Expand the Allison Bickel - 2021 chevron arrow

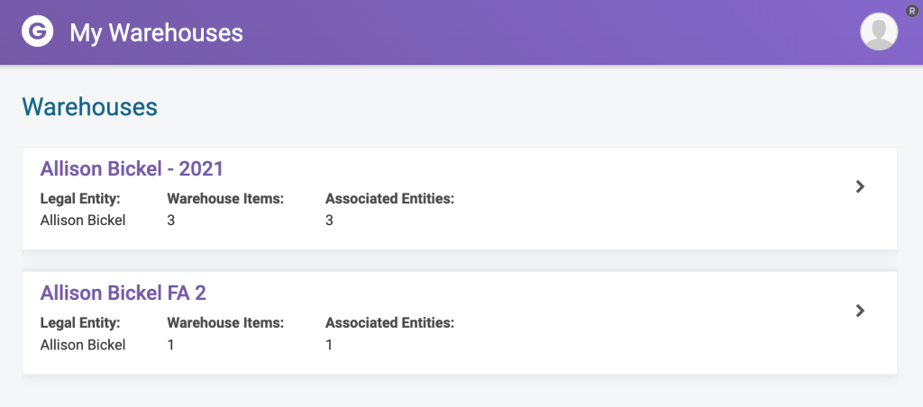pyautogui.click(x=860, y=186)
